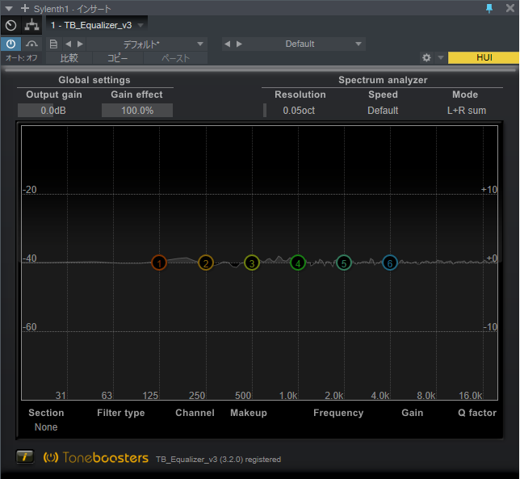Click the 1.0k frequency axis label
Screen dimensions: 520x479
(288, 396)
